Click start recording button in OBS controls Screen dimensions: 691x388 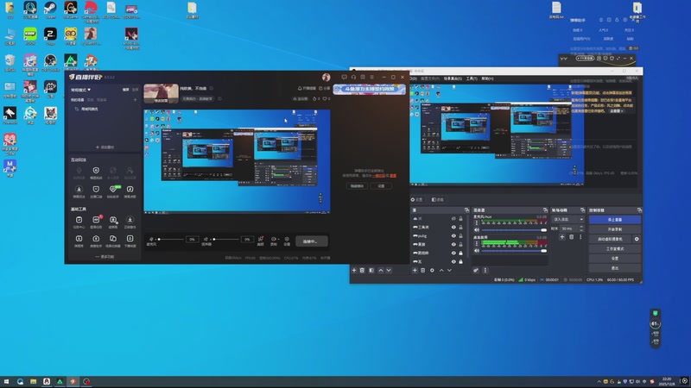[x=615, y=229]
